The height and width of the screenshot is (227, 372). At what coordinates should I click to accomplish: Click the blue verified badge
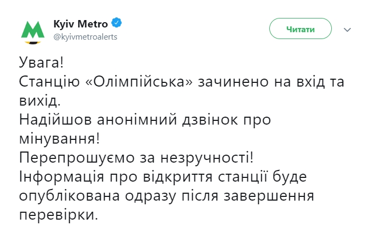tap(116, 24)
